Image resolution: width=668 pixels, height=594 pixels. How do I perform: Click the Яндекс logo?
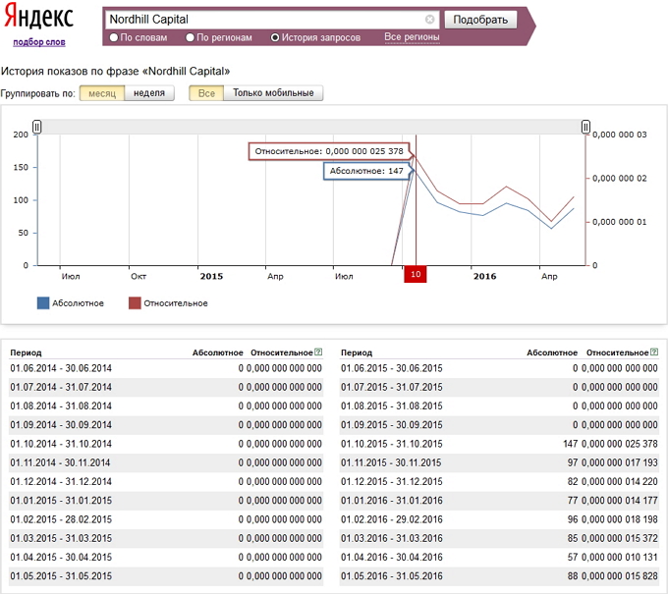(x=38, y=17)
